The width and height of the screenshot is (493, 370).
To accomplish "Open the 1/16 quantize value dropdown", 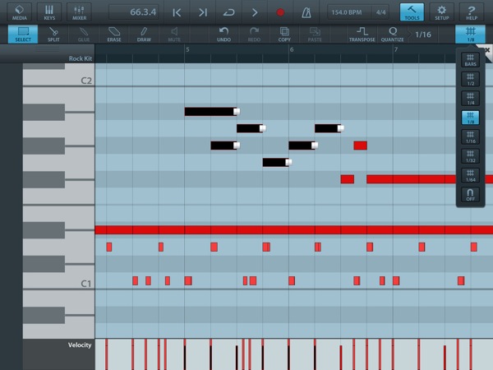I will tap(423, 35).
